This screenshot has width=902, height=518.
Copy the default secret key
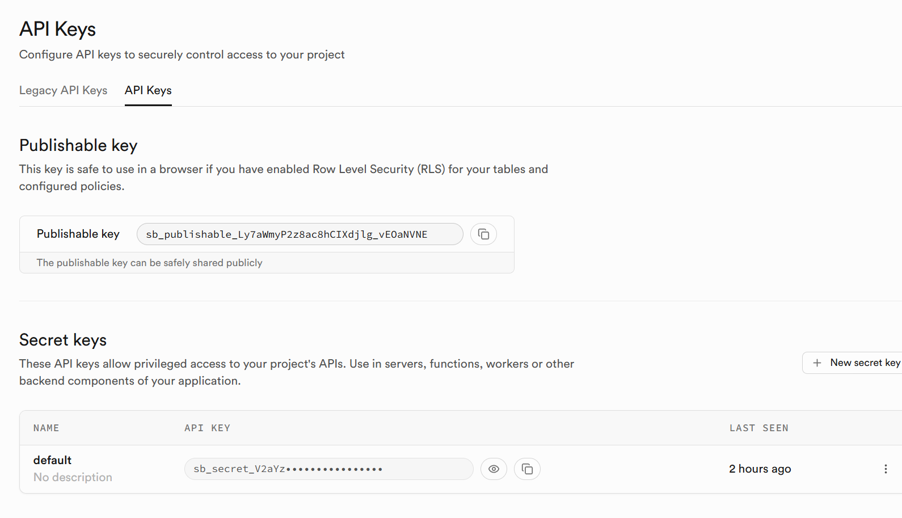527,469
